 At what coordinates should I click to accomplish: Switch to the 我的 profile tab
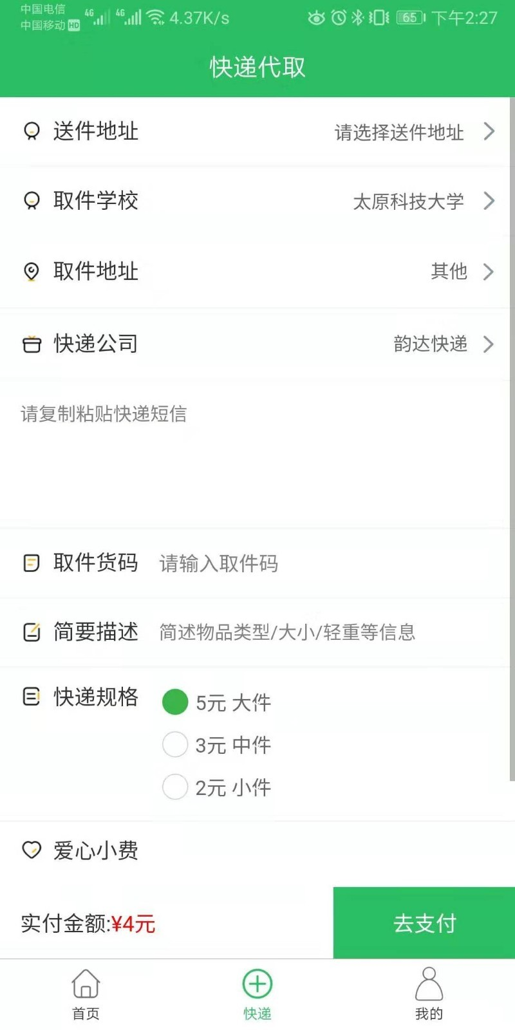(429, 995)
